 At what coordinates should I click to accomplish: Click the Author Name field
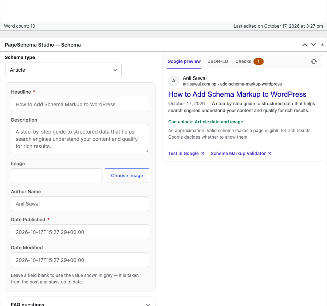(x=80, y=204)
